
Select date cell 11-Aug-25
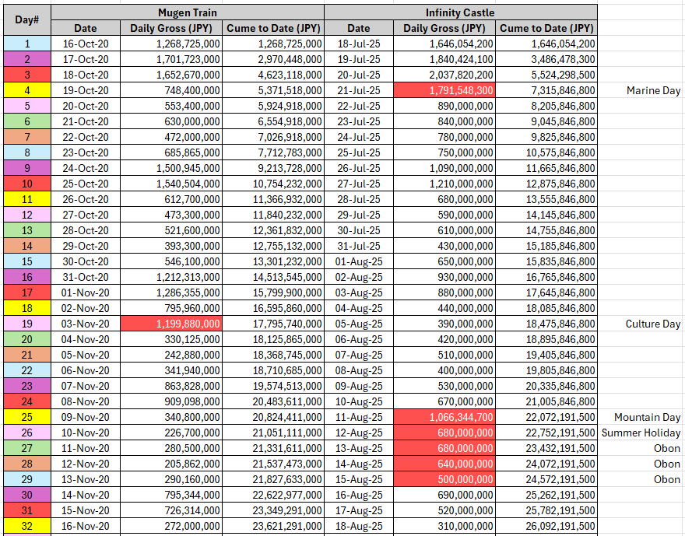click(359, 417)
